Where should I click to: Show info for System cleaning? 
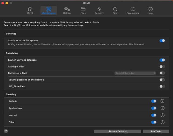pos(162,101)
